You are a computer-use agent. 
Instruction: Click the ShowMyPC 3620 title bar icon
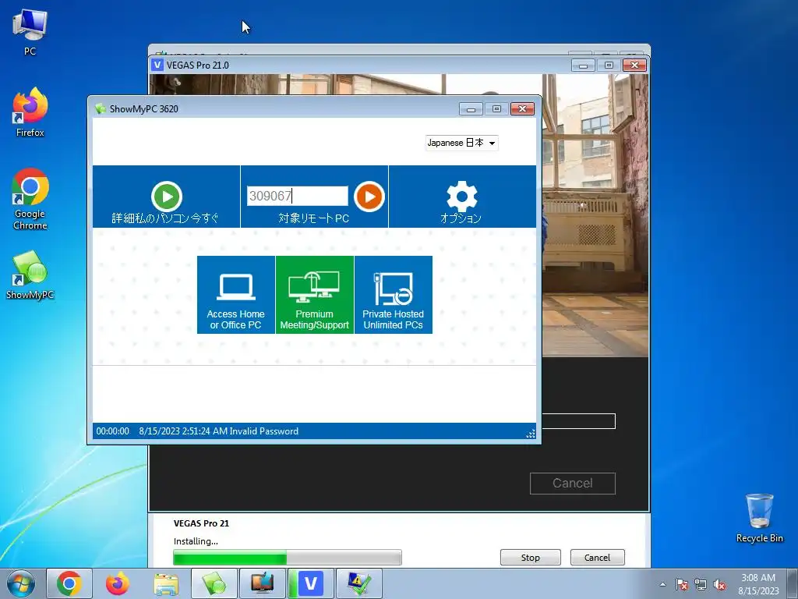(x=101, y=108)
